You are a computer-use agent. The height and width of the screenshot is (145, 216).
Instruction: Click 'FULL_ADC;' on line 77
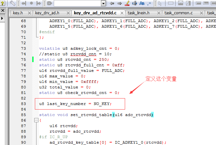[x=113, y=71]
